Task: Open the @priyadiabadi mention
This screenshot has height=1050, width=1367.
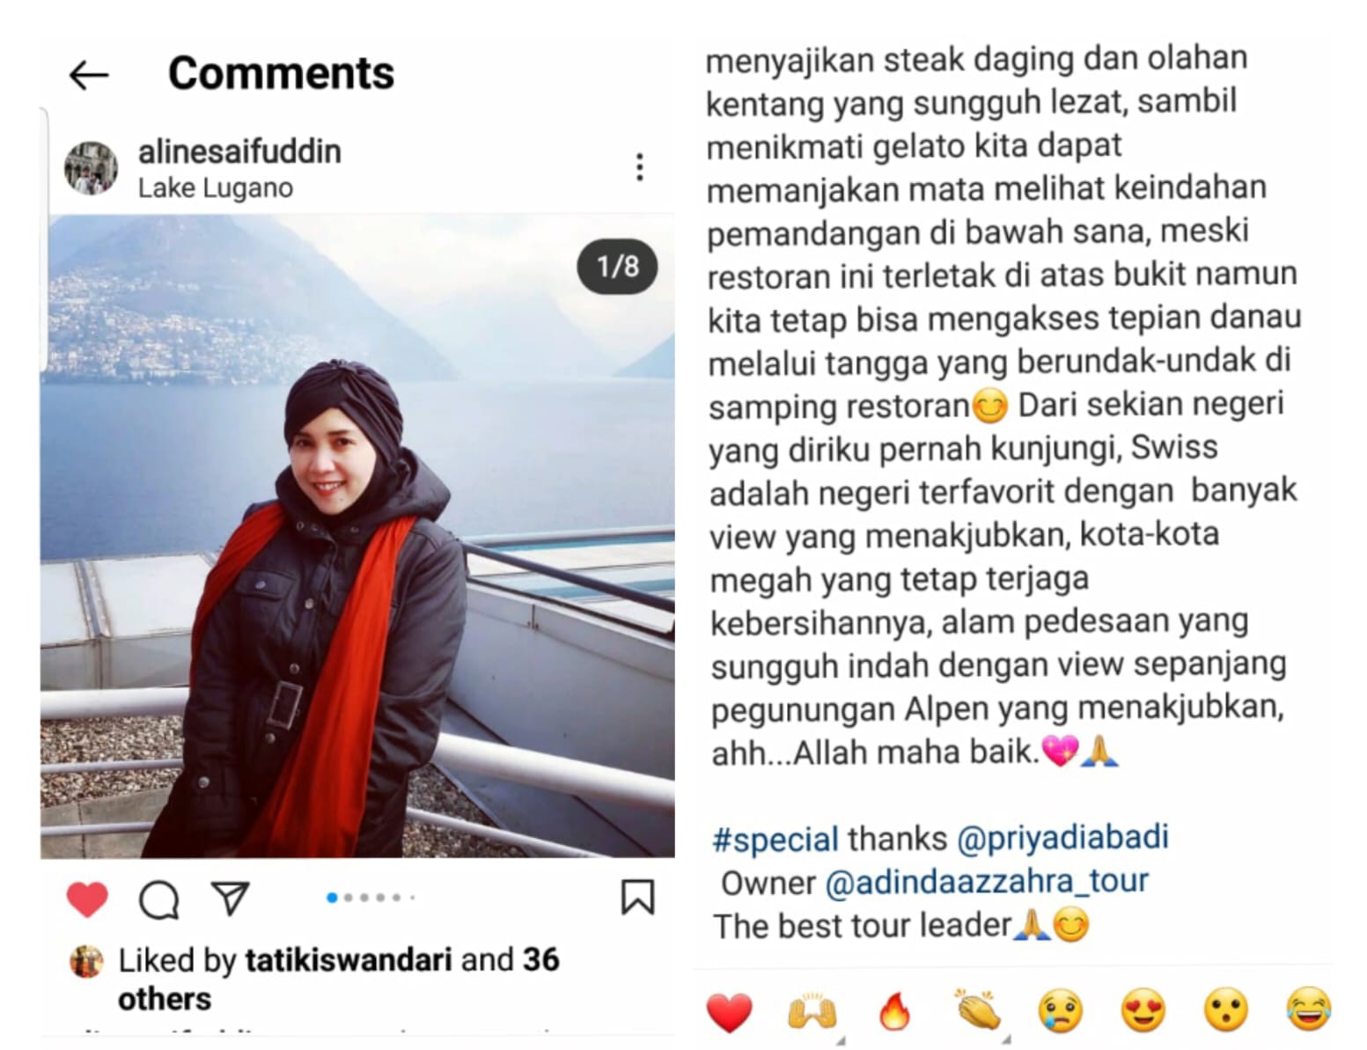Action: click(x=1062, y=837)
